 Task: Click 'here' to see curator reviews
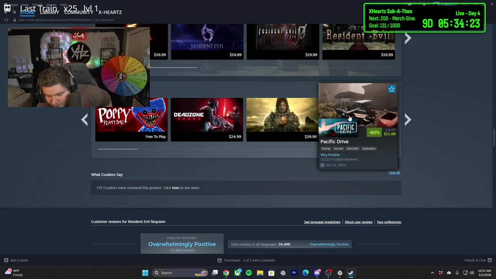tap(176, 188)
